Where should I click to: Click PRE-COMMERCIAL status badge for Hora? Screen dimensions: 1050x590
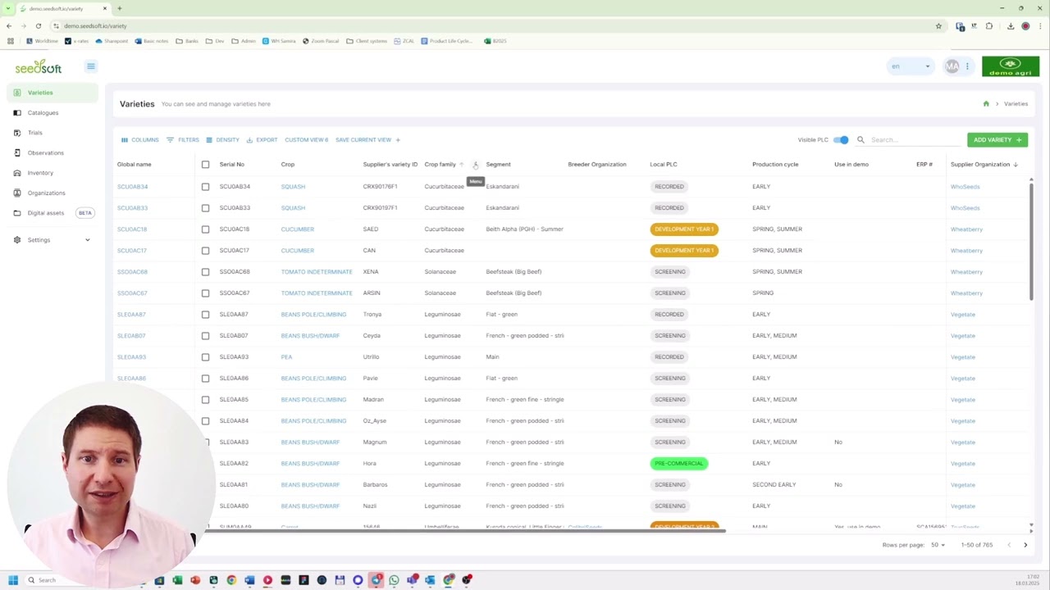pyautogui.click(x=678, y=464)
